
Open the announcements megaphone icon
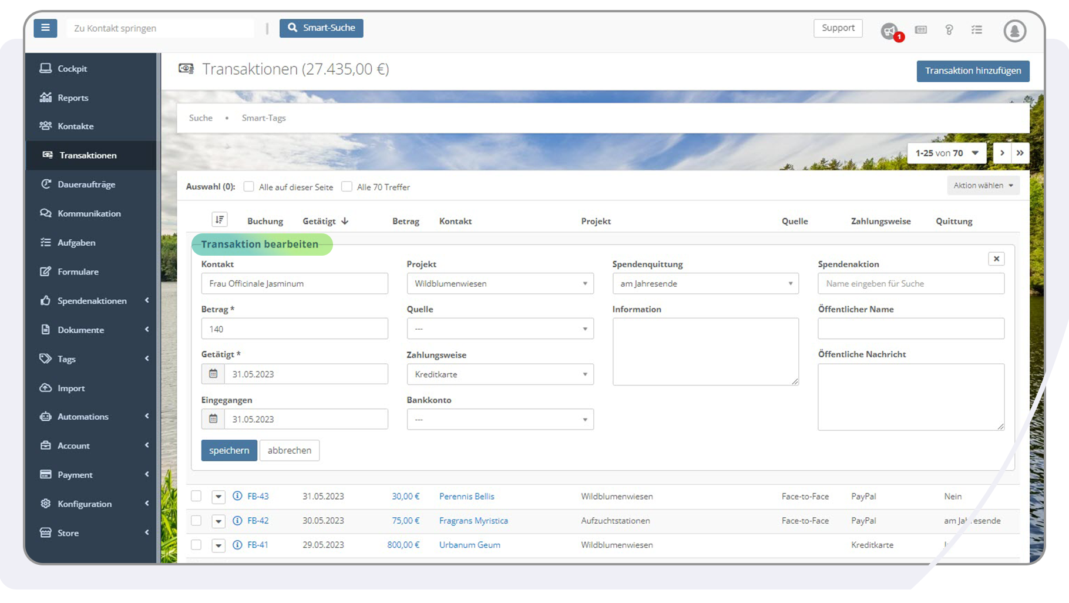(x=890, y=31)
